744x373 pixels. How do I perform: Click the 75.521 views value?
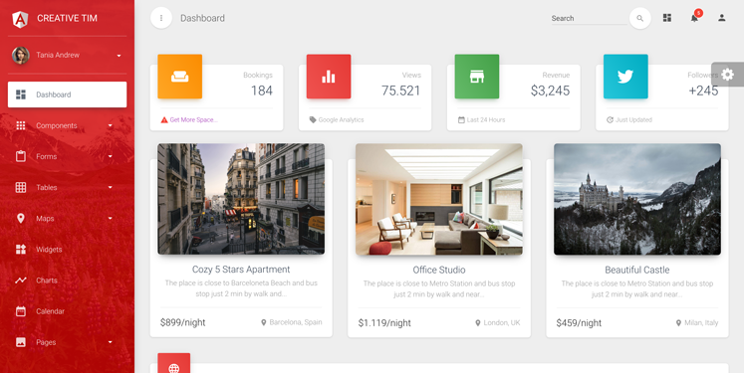point(401,91)
